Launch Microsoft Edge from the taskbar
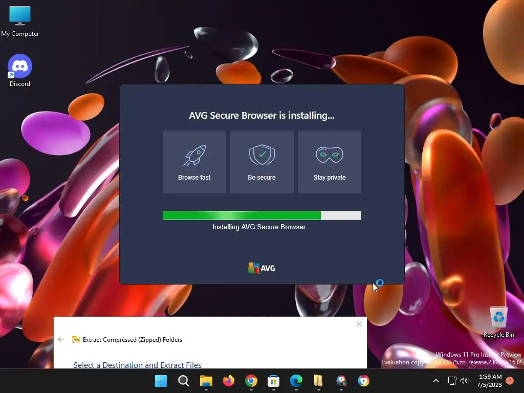 (296, 381)
